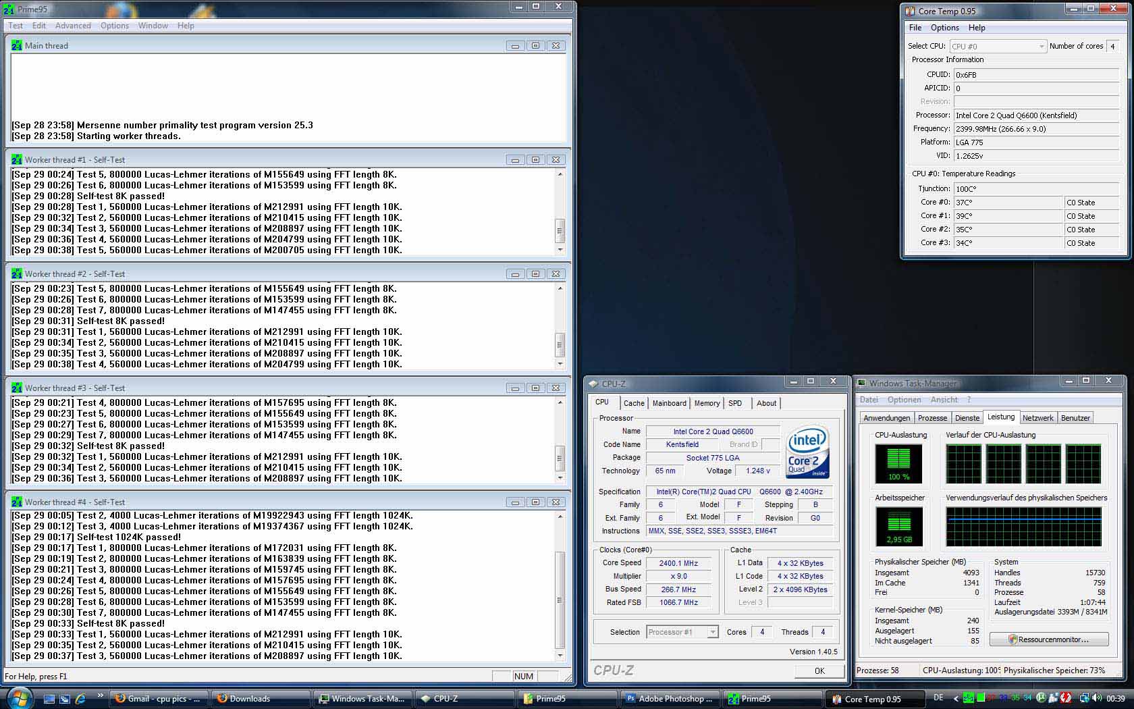
Task: Click the Prime95 system tray icon
Action: (x=968, y=698)
